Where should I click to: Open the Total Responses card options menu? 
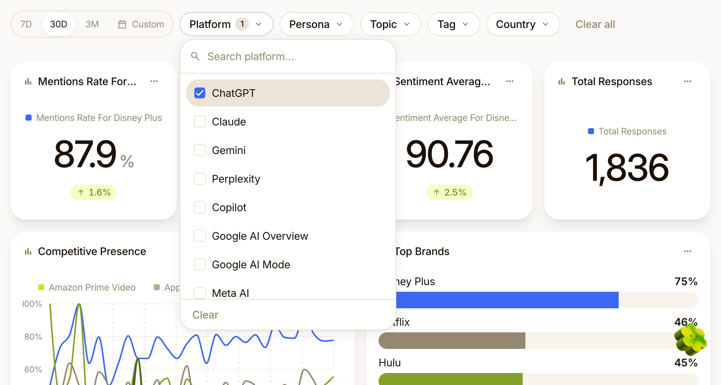688,81
